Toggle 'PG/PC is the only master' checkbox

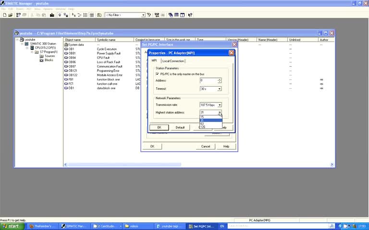point(157,74)
